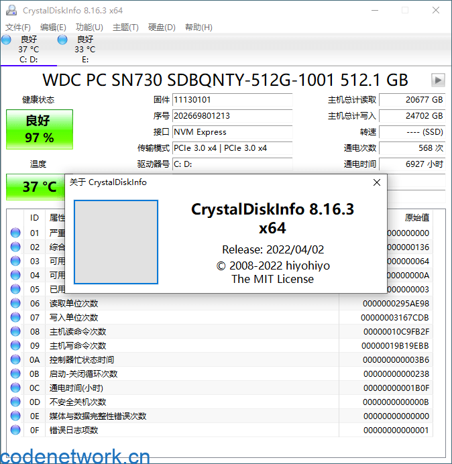This screenshot has height=464, width=452.
Task: Click the CrystalDiskInfo 8.16.3 x64 version link
Action: pos(273,219)
